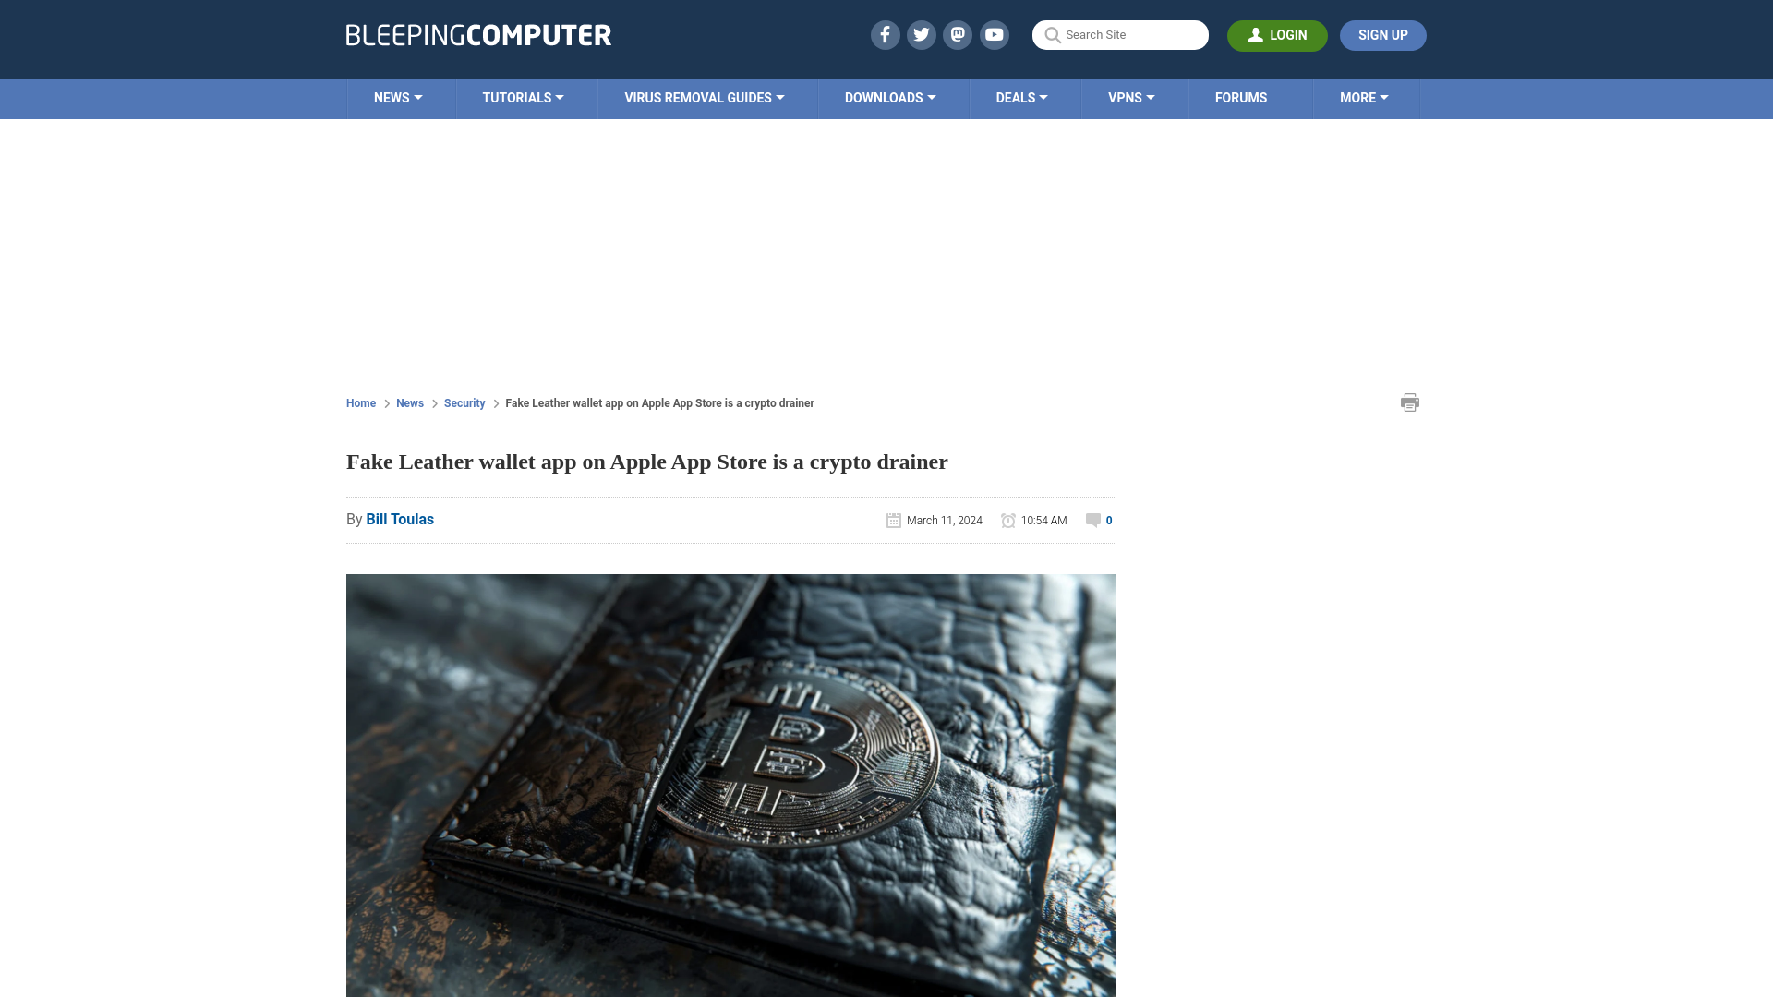Expand the TUTORIALS dropdown menu
The height and width of the screenshot is (997, 1773).
tap(523, 97)
